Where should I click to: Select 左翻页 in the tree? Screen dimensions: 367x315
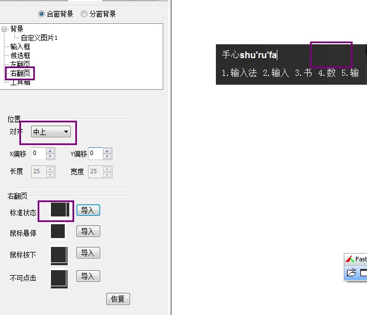pyautogui.click(x=20, y=64)
